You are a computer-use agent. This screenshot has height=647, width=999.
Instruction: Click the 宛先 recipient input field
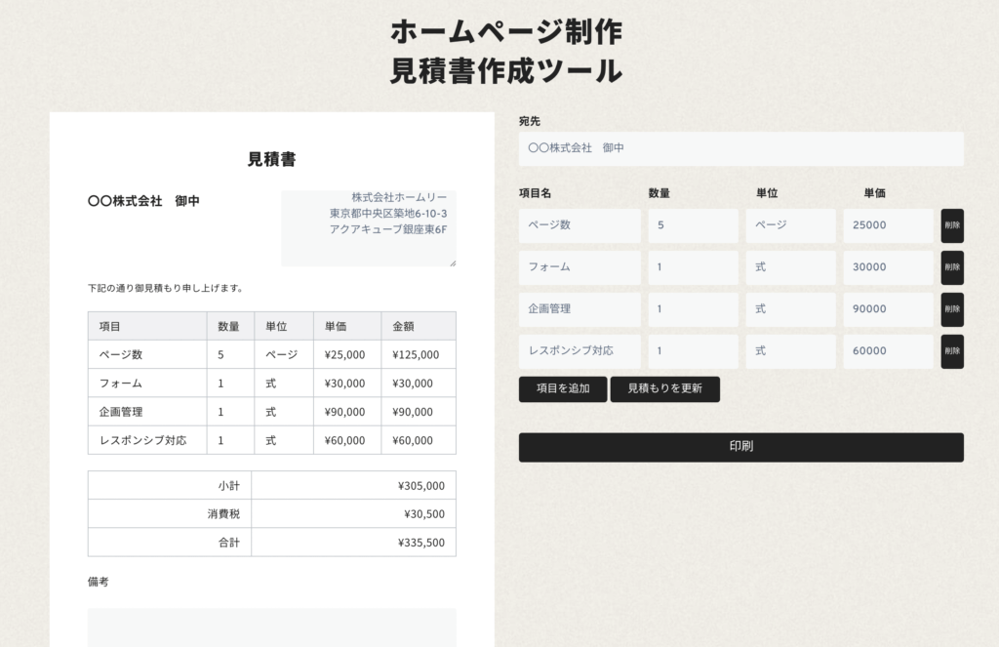click(741, 148)
